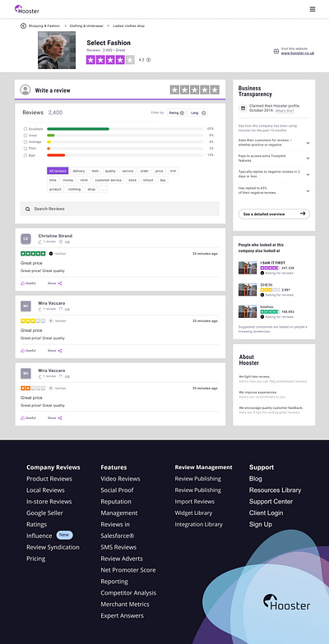Open the Rating filter dropdown
329x644 pixels.
coord(176,113)
